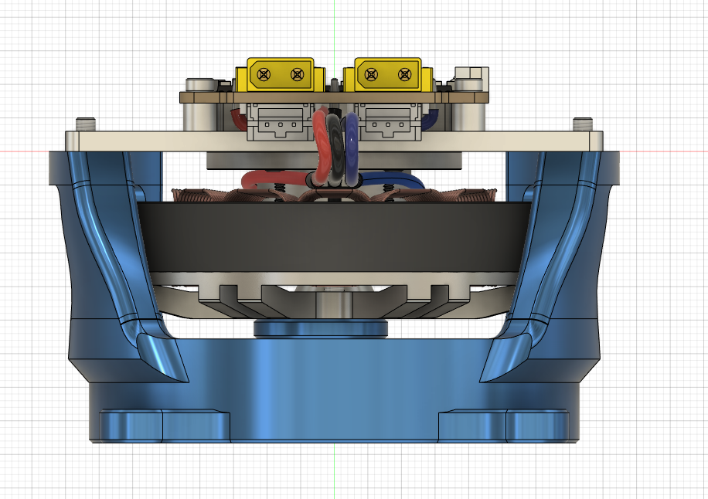Select the right white JST socket under the PCB
The width and height of the screenshot is (708, 499).
388,122
